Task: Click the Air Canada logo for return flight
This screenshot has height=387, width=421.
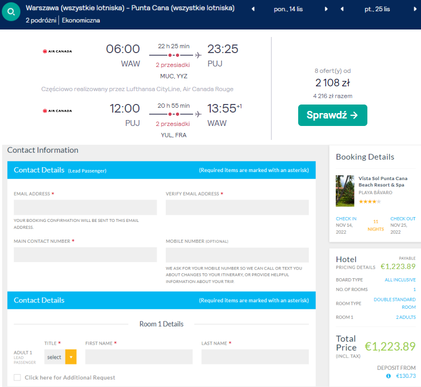Action: point(57,110)
